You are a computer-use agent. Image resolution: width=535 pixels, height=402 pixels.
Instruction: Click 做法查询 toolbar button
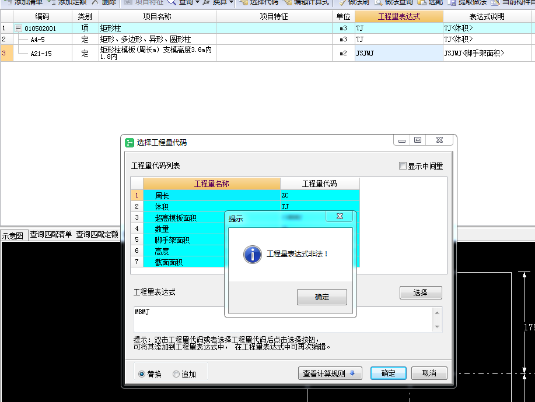pos(393,2)
